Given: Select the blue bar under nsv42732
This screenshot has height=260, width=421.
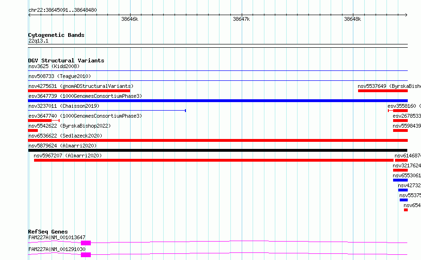Looking at the screenshot, I should pos(403,190).
